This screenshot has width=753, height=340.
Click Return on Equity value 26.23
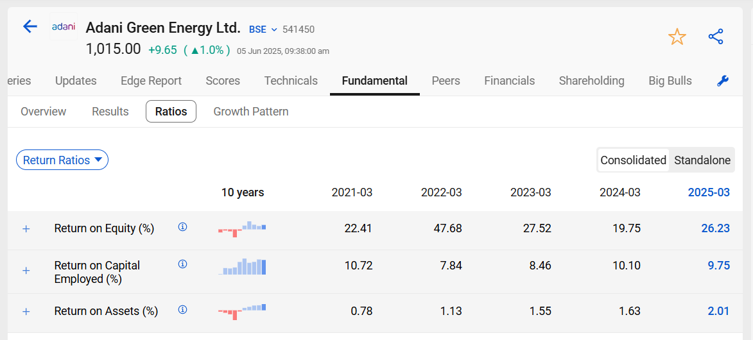[716, 228]
